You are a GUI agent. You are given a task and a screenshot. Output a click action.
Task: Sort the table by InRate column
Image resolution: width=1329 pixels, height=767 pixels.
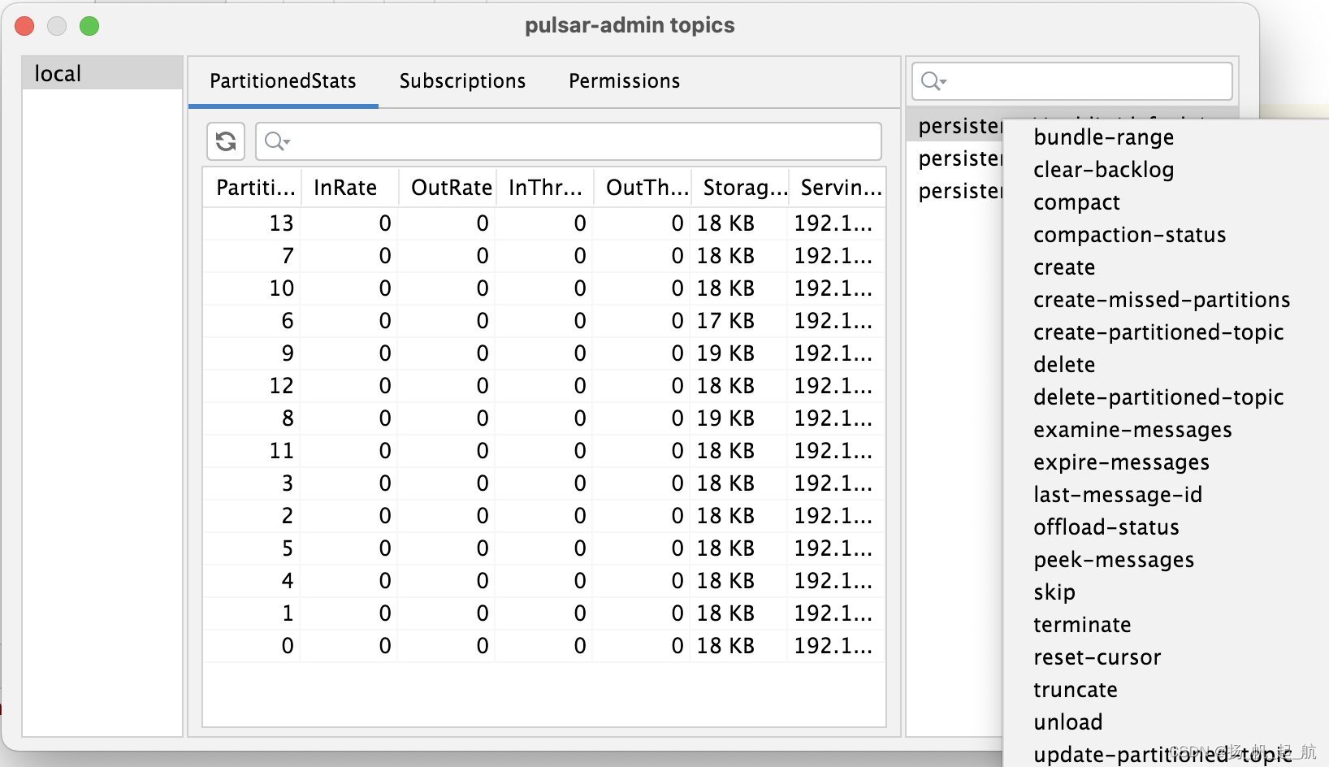345,187
